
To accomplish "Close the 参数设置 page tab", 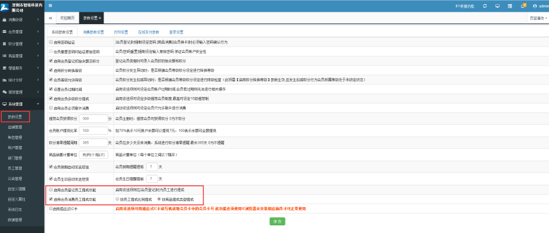I will tap(100, 18).
